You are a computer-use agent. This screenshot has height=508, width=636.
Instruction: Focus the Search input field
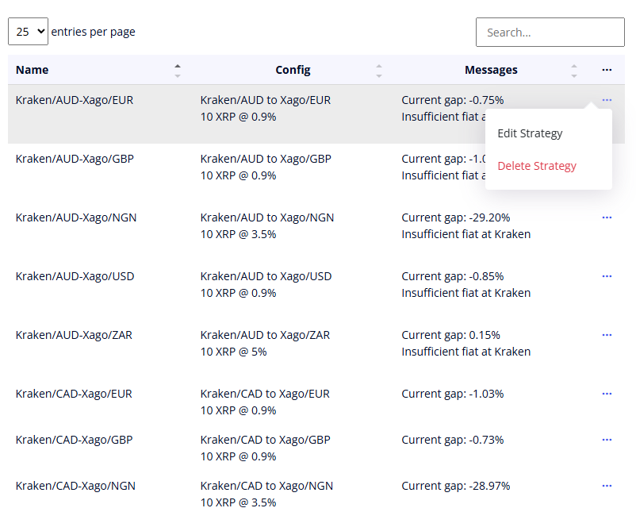tap(550, 33)
